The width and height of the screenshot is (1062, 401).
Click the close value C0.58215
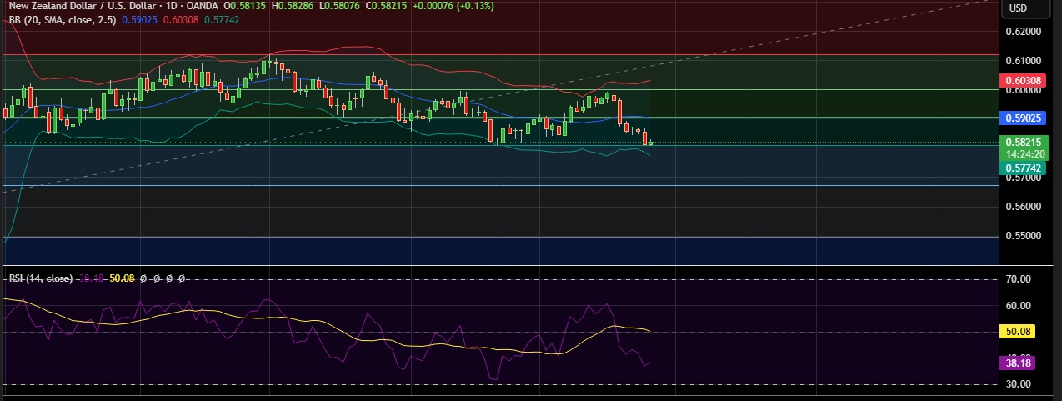385,6
